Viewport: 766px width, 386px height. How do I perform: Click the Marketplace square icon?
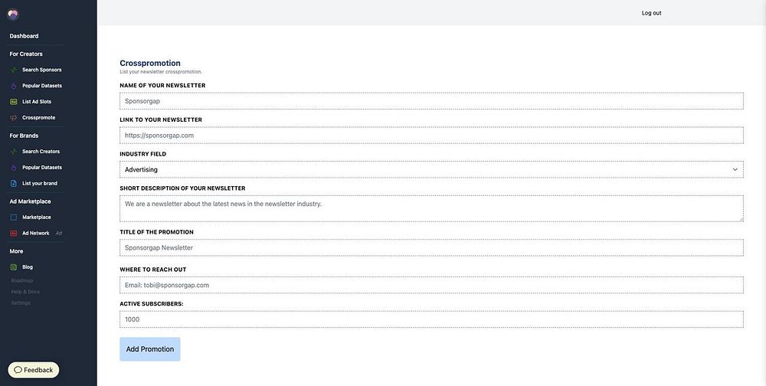tap(14, 218)
